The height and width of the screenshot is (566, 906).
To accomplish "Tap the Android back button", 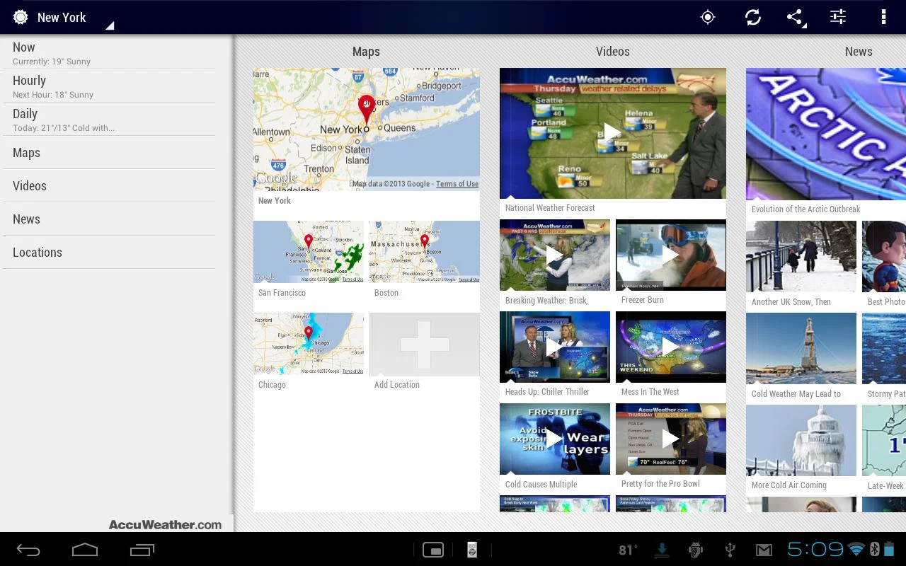I will pyautogui.click(x=28, y=550).
